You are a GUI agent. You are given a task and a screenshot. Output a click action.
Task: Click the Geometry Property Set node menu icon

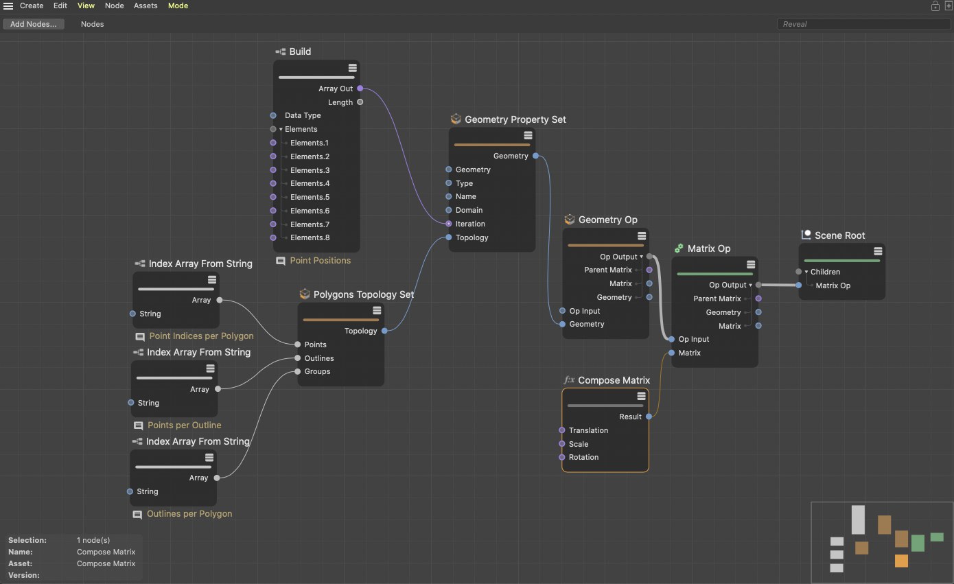[x=528, y=136]
